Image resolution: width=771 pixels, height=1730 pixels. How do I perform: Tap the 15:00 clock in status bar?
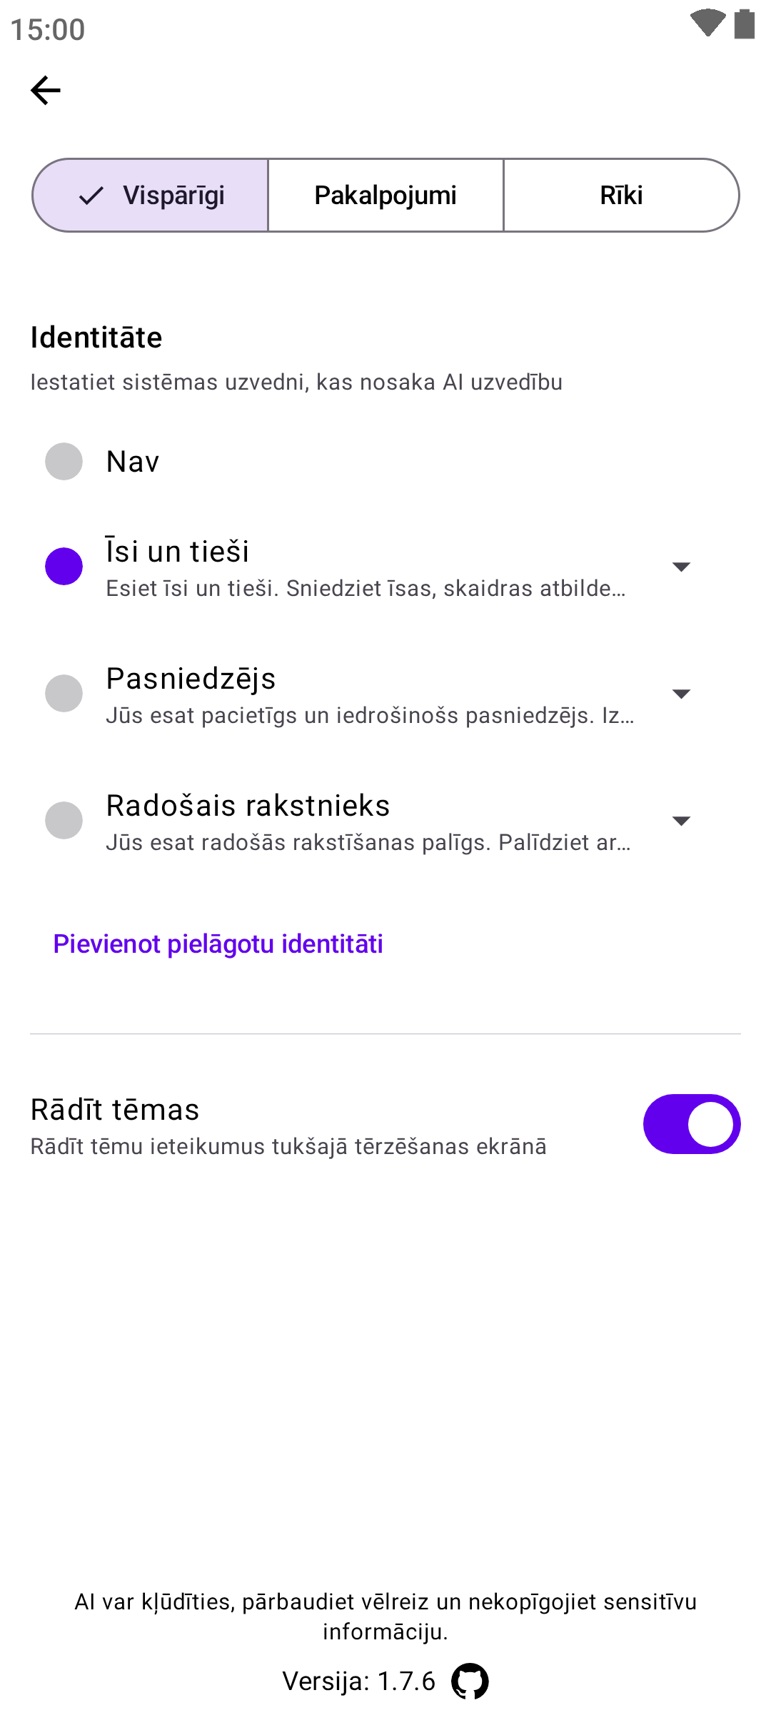[48, 30]
